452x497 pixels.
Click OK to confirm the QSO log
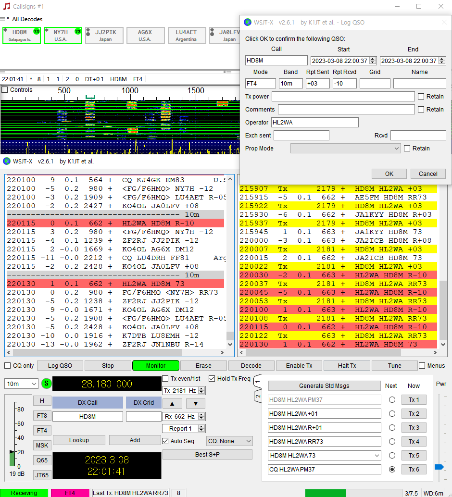pyautogui.click(x=389, y=174)
